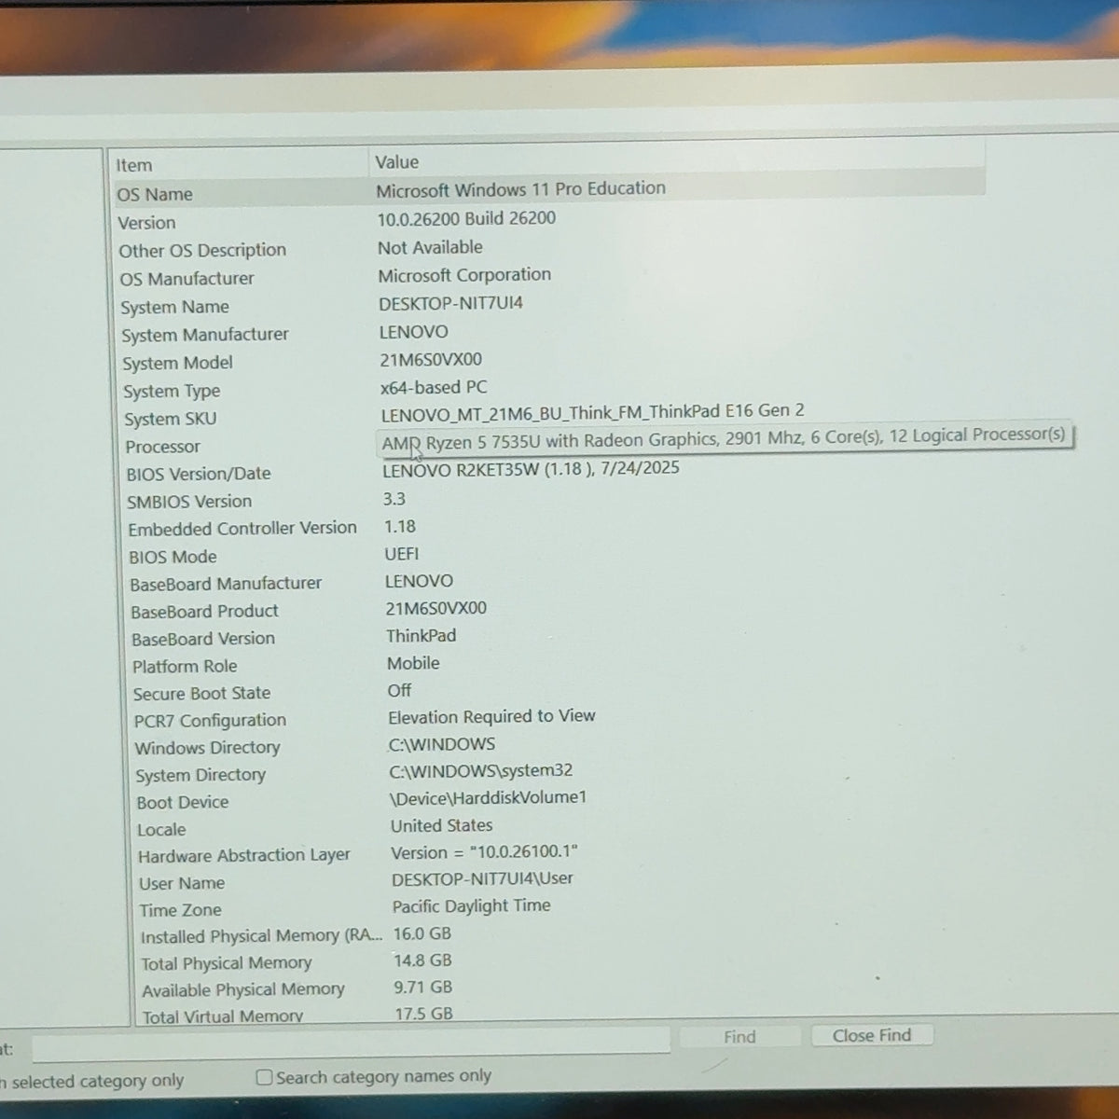Click value Microsoft Windows 11 Pro Education
Viewport: 1119px width, 1119px height.
click(x=521, y=188)
